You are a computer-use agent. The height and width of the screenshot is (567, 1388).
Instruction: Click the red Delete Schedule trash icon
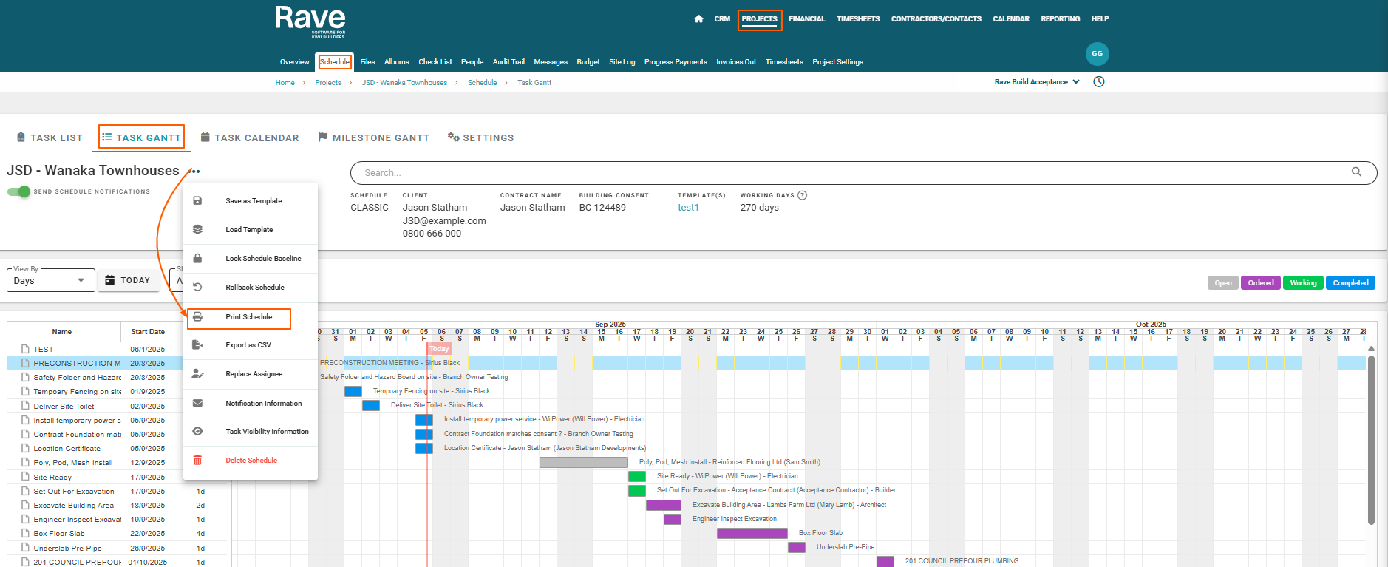click(197, 461)
